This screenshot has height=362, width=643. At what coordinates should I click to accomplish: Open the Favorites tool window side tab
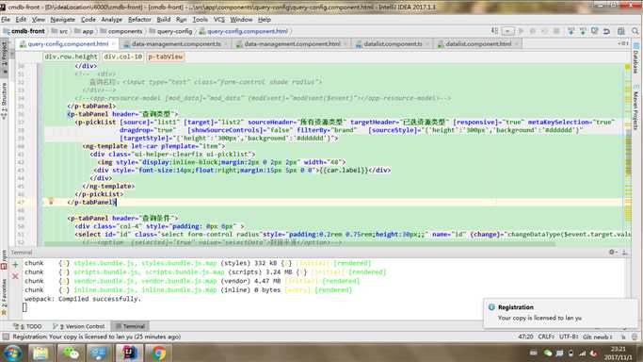coord(5,296)
